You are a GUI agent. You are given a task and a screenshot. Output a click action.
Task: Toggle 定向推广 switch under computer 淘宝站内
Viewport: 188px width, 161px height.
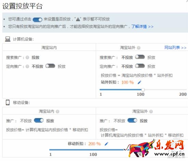click(x=50, y=66)
